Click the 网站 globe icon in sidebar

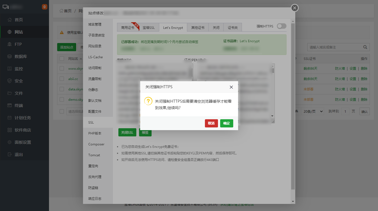tap(10, 32)
